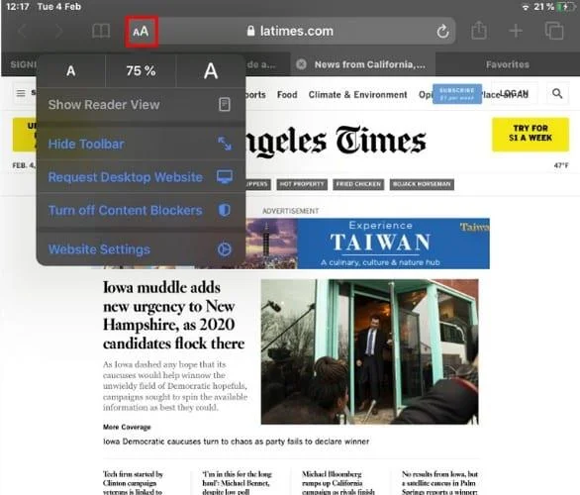Screen dimensions: 580x495
Task: Switch to News from California tab
Action: [x=362, y=64]
